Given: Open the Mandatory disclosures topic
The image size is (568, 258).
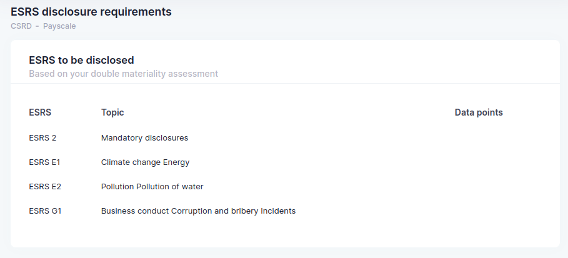Looking at the screenshot, I should click(x=144, y=137).
